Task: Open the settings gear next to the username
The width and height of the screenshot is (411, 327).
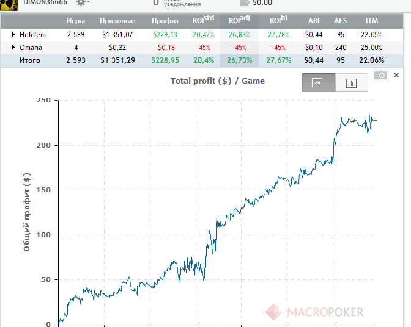Action: pos(81,2)
